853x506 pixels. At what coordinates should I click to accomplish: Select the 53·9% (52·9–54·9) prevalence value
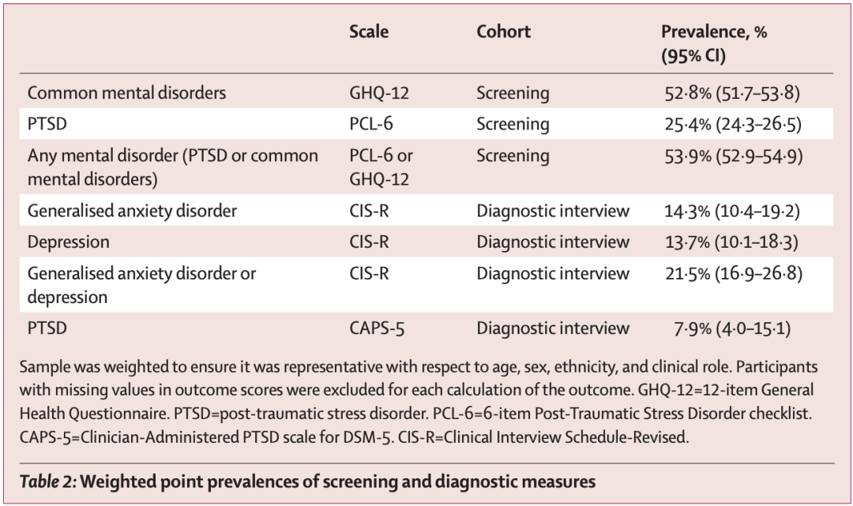point(732,156)
